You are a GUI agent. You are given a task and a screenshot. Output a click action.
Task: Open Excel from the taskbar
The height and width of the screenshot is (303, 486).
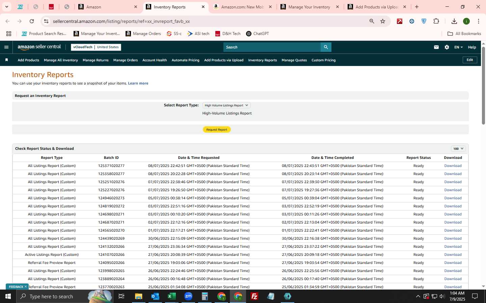172,296
